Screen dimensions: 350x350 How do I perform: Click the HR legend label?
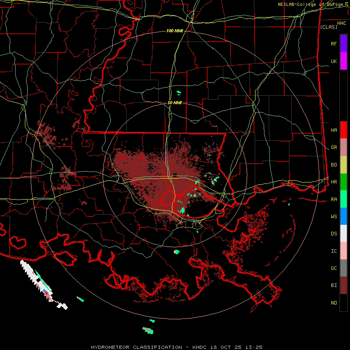pos(334,182)
